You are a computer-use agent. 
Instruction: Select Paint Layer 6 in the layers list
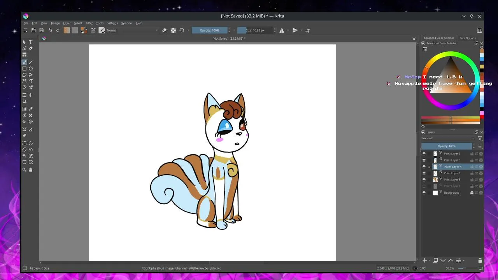click(x=452, y=180)
